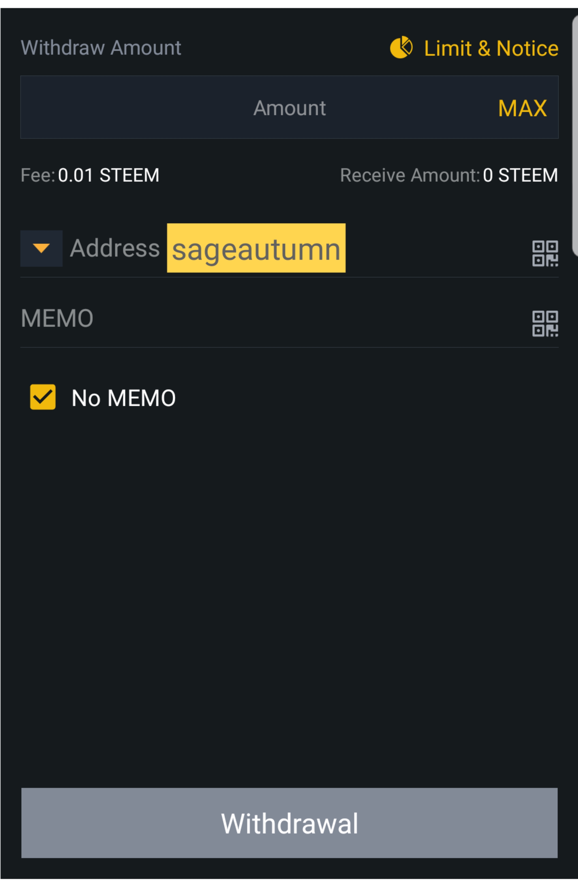Click the yellow highlighted sageautumn address
Viewport: 578px width, 887px height.
pos(256,248)
